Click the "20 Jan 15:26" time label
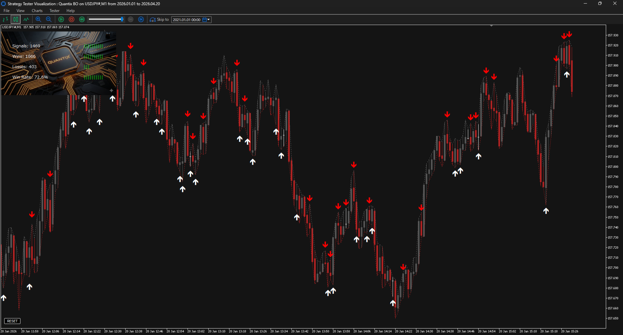This screenshot has width=623, height=335. tap(570, 331)
